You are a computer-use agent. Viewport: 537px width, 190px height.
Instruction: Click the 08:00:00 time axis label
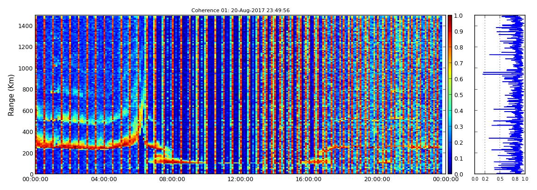point(171,179)
